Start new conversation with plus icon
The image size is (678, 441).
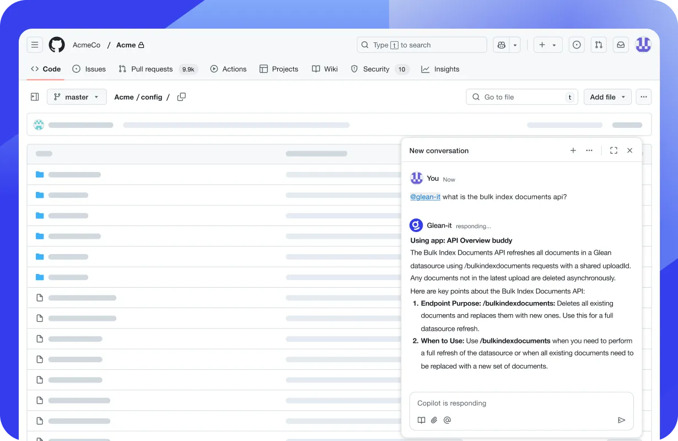(573, 150)
